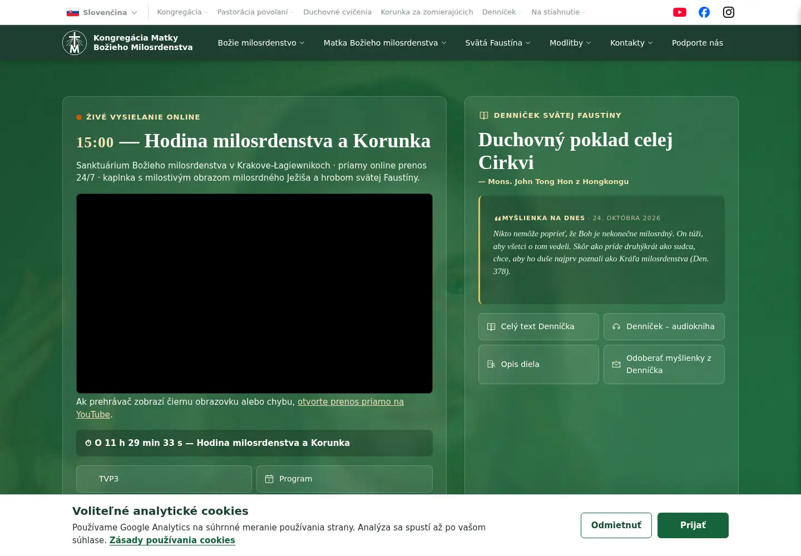Open the Program button
This screenshot has height=556, width=801.
point(344,479)
